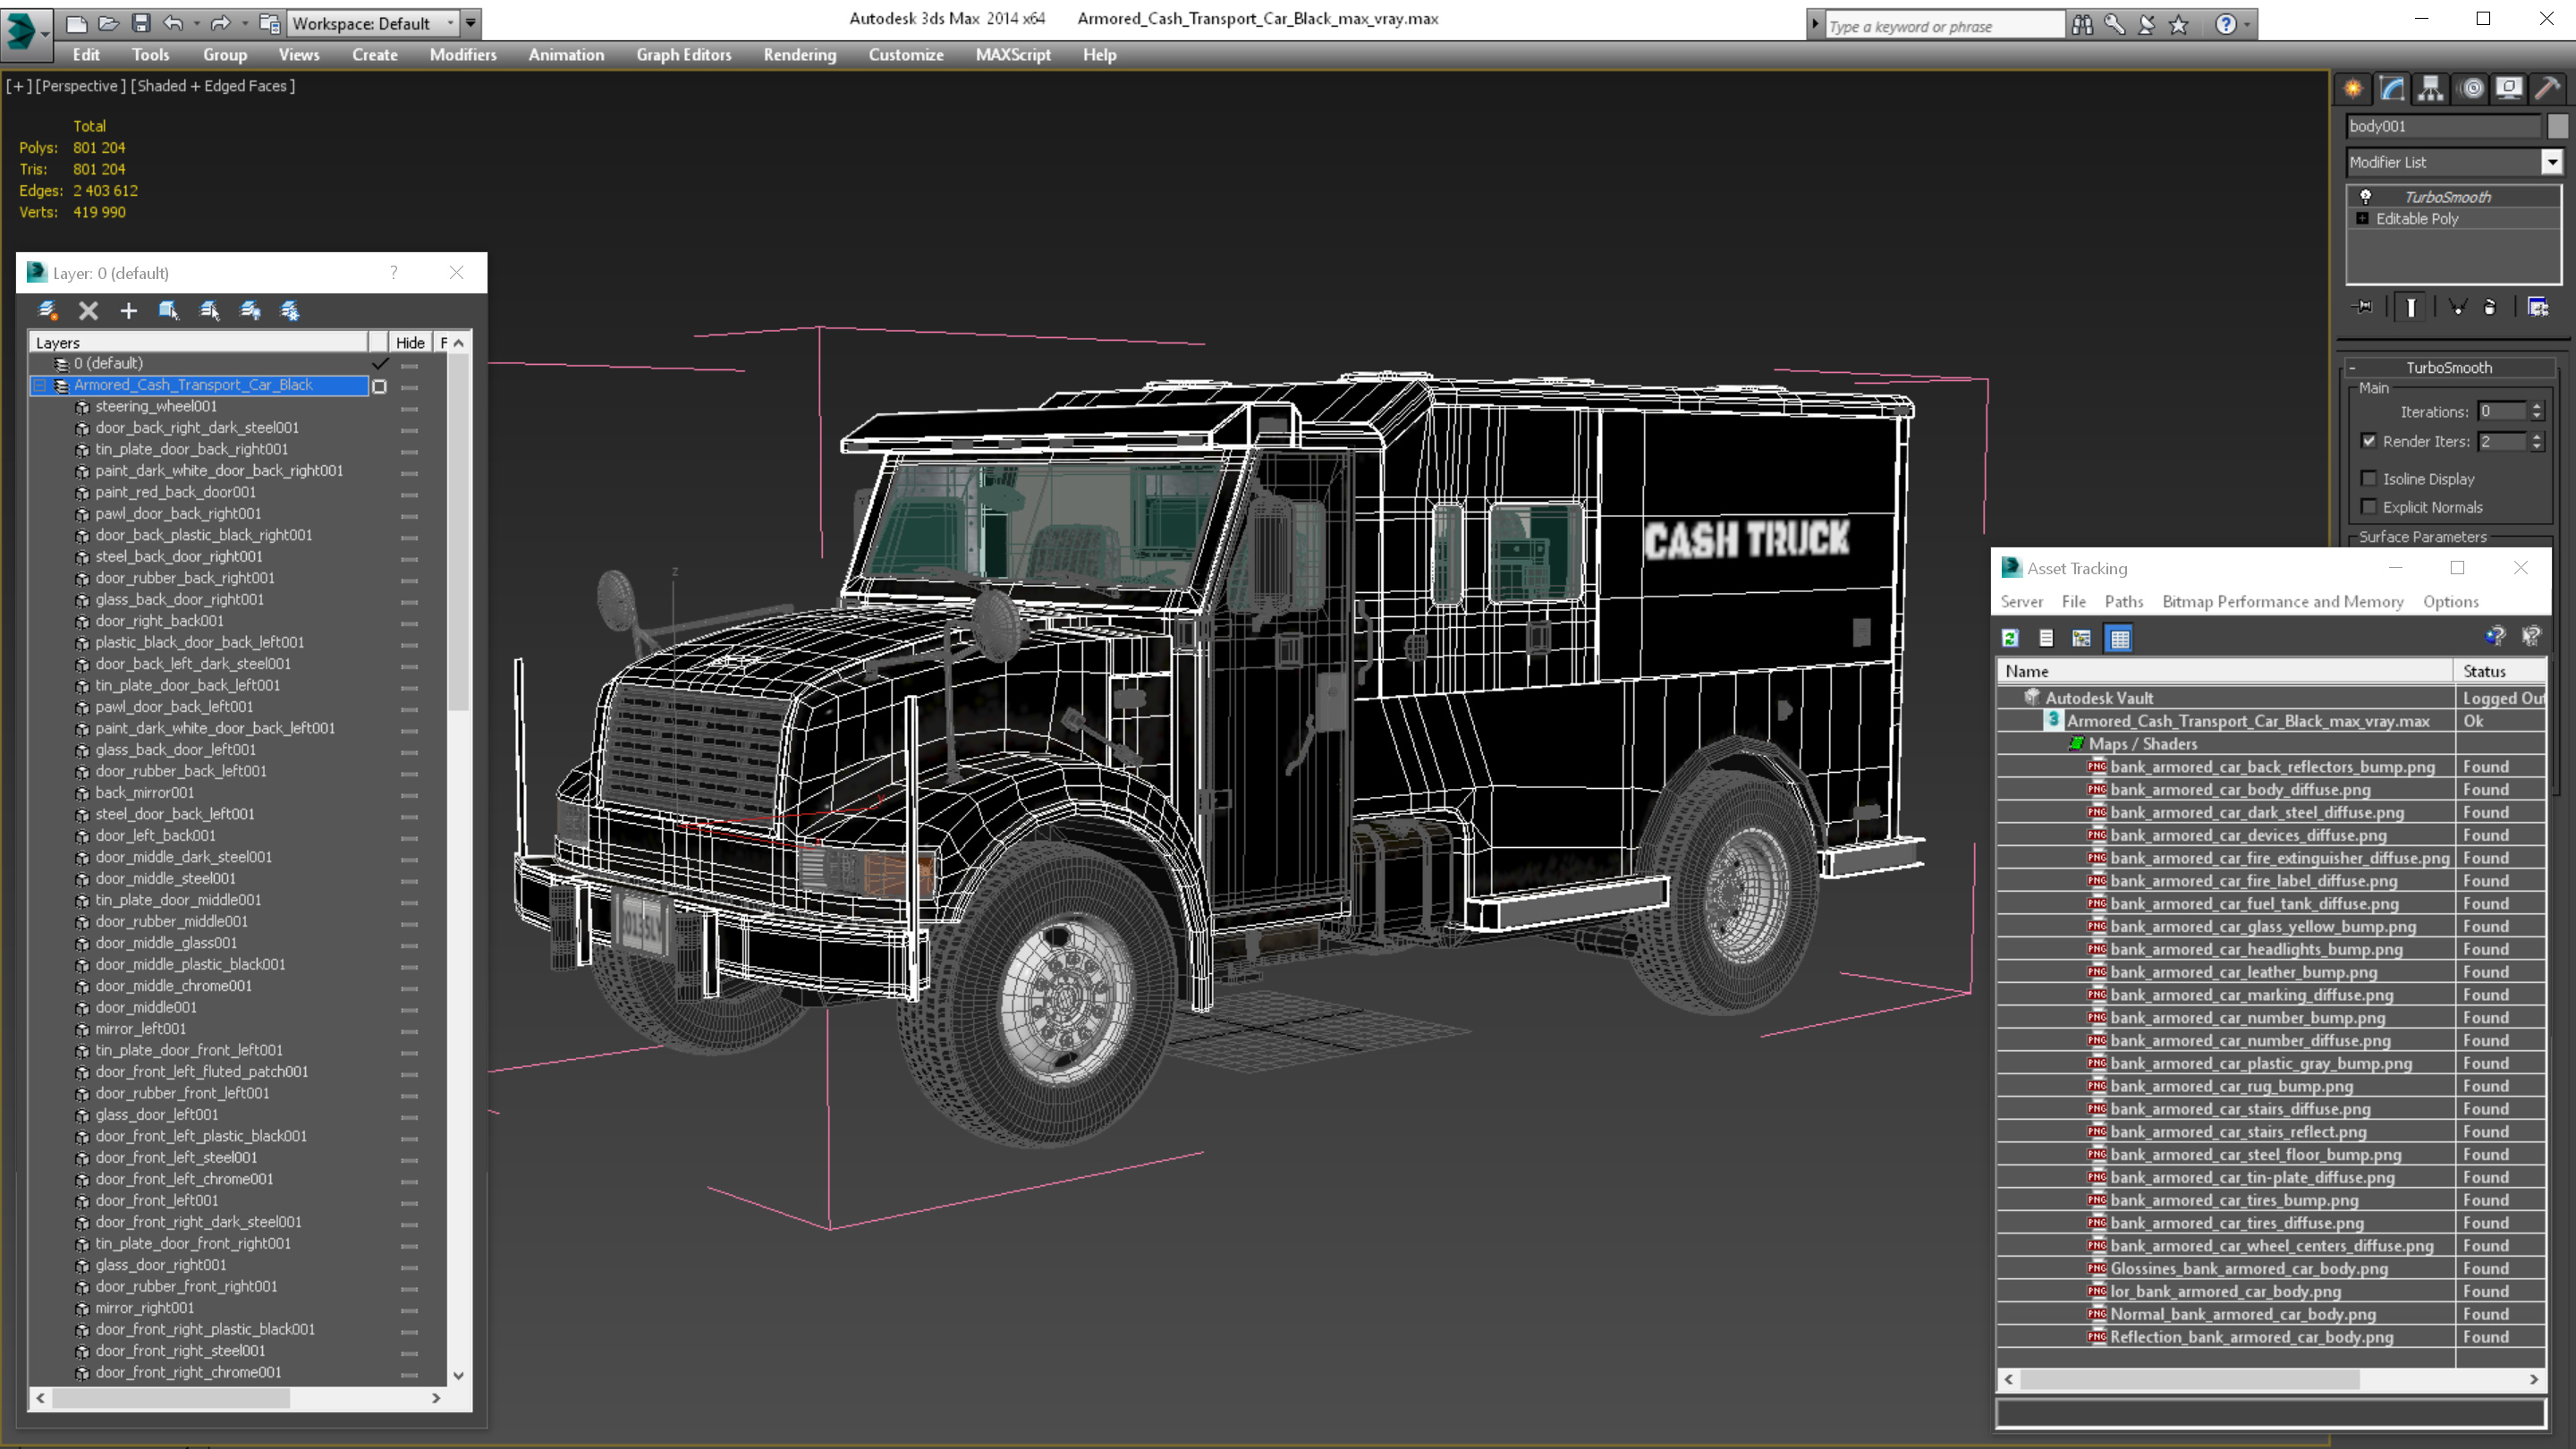Image resolution: width=2576 pixels, height=1449 pixels.
Task: Toggle Show End Result icon in modifier stack
Action: [2411, 307]
